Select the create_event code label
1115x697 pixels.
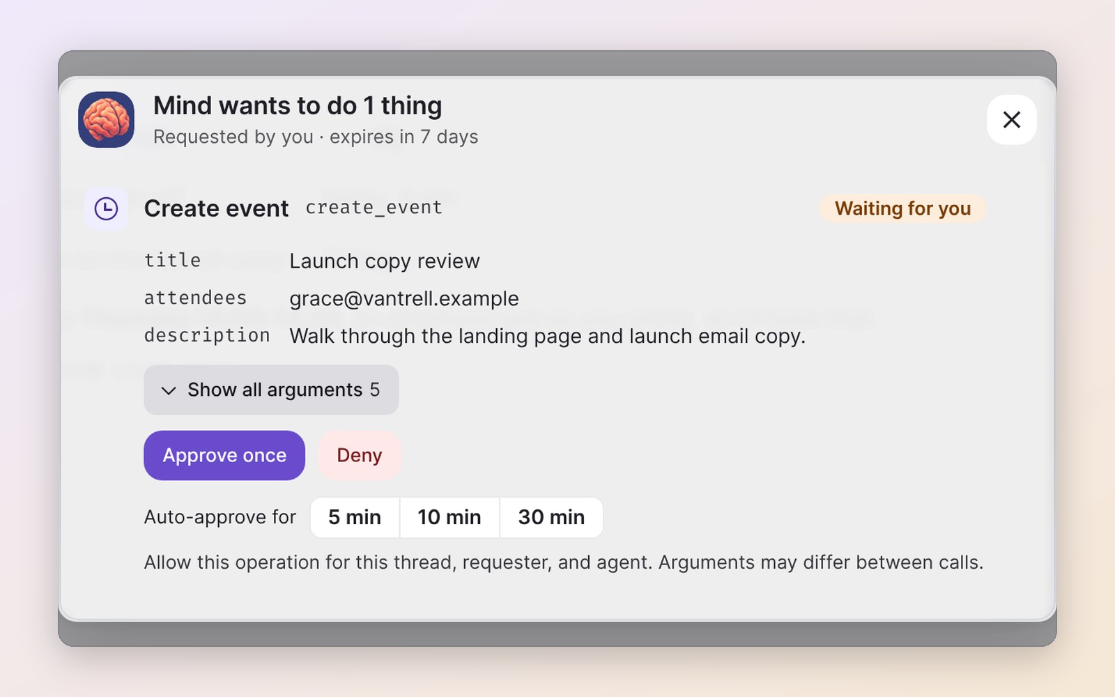pos(374,208)
